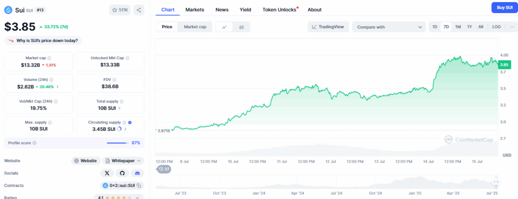This screenshot has width=518, height=199.
Task: Expand the Whitepaper dropdown
Action: click(x=123, y=161)
